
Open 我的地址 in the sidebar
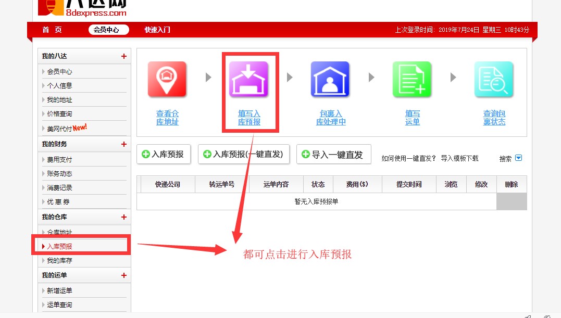pos(59,100)
